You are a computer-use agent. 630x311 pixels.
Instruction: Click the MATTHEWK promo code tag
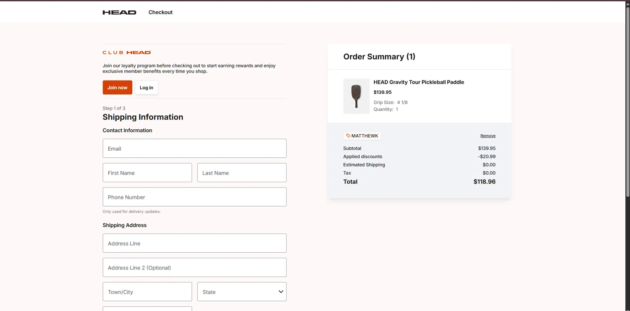pos(362,136)
